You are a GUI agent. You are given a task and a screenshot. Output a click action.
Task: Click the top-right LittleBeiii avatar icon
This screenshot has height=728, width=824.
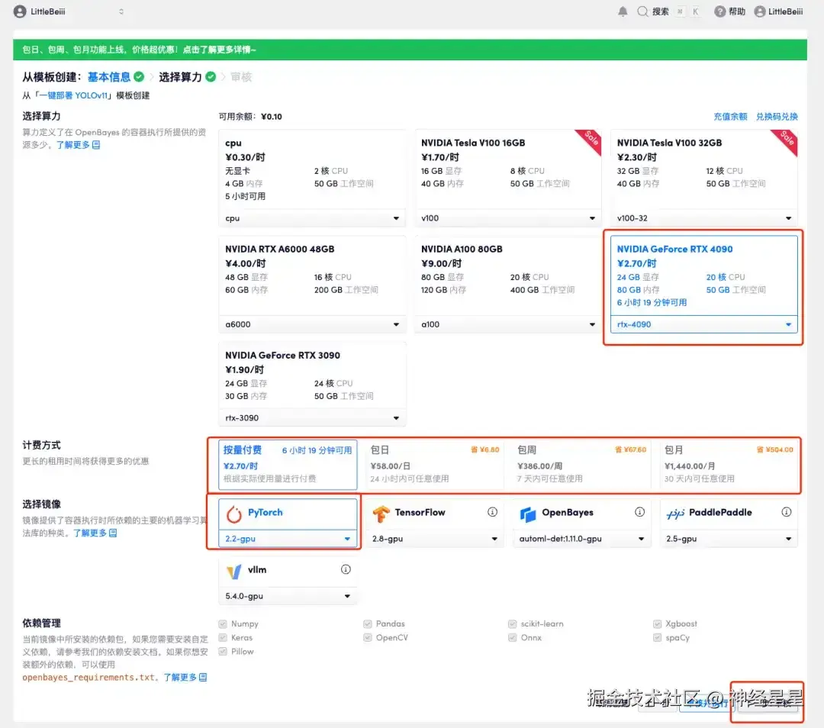pyautogui.click(x=759, y=11)
